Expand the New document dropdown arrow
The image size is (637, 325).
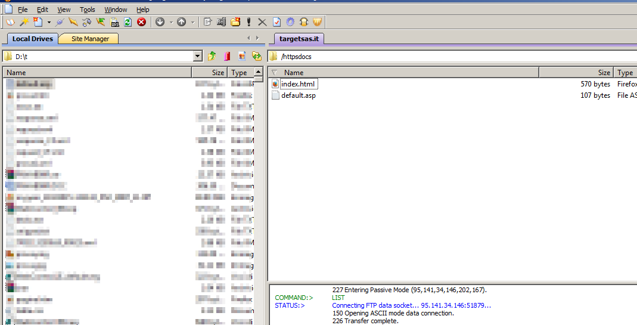pos(49,22)
